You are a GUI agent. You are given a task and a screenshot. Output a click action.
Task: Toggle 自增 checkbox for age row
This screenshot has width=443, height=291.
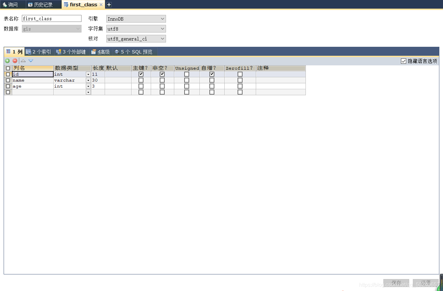click(x=212, y=86)
